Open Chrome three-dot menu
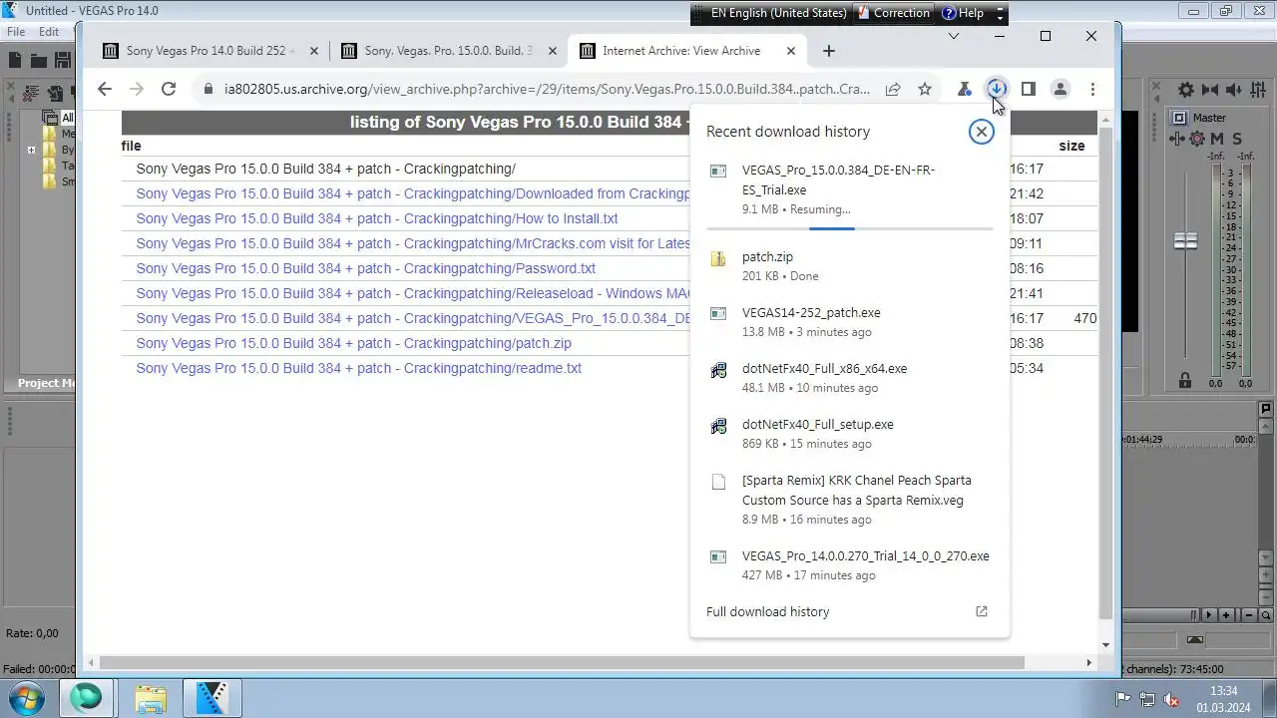Image resolution: width=1277 pixels, height=718 pixels. [1092, 89]
